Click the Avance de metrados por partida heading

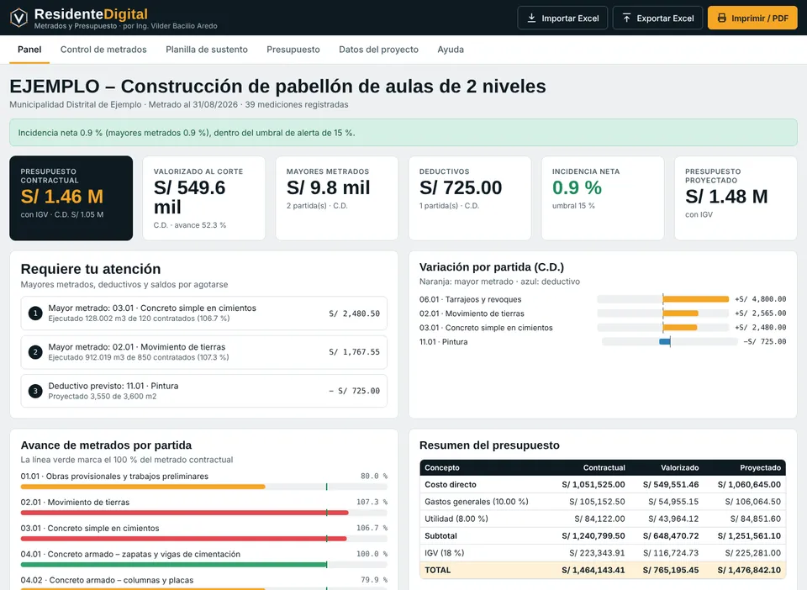click(106, 445)
